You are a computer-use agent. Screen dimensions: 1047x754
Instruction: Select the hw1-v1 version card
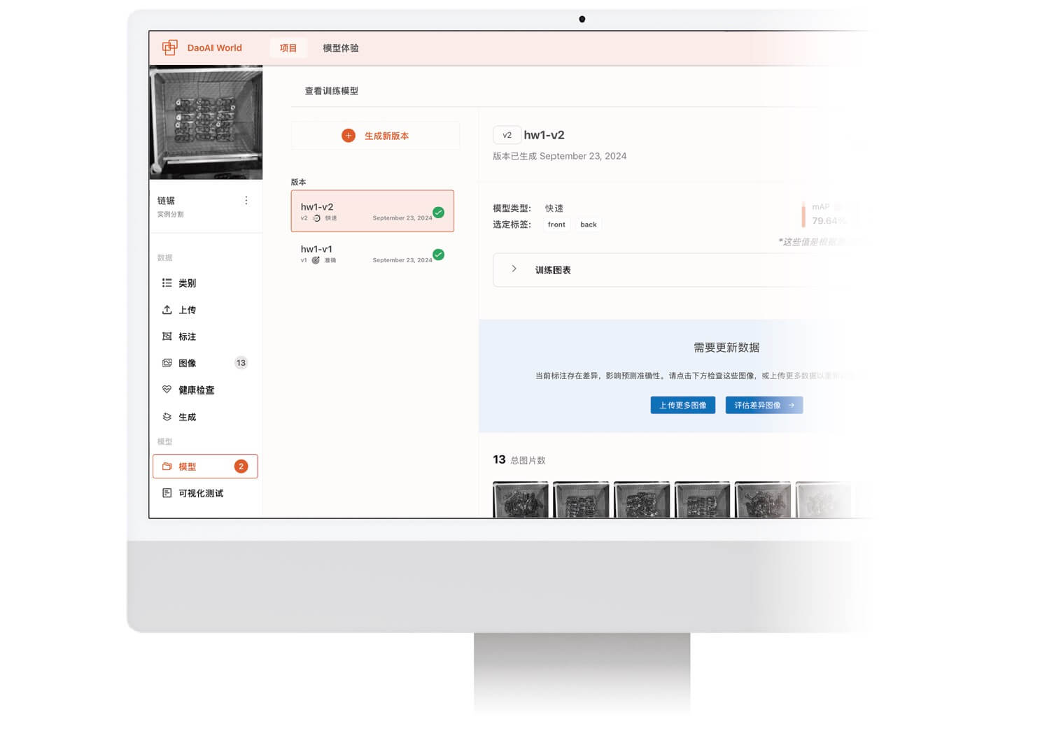(x=372, y=253)
